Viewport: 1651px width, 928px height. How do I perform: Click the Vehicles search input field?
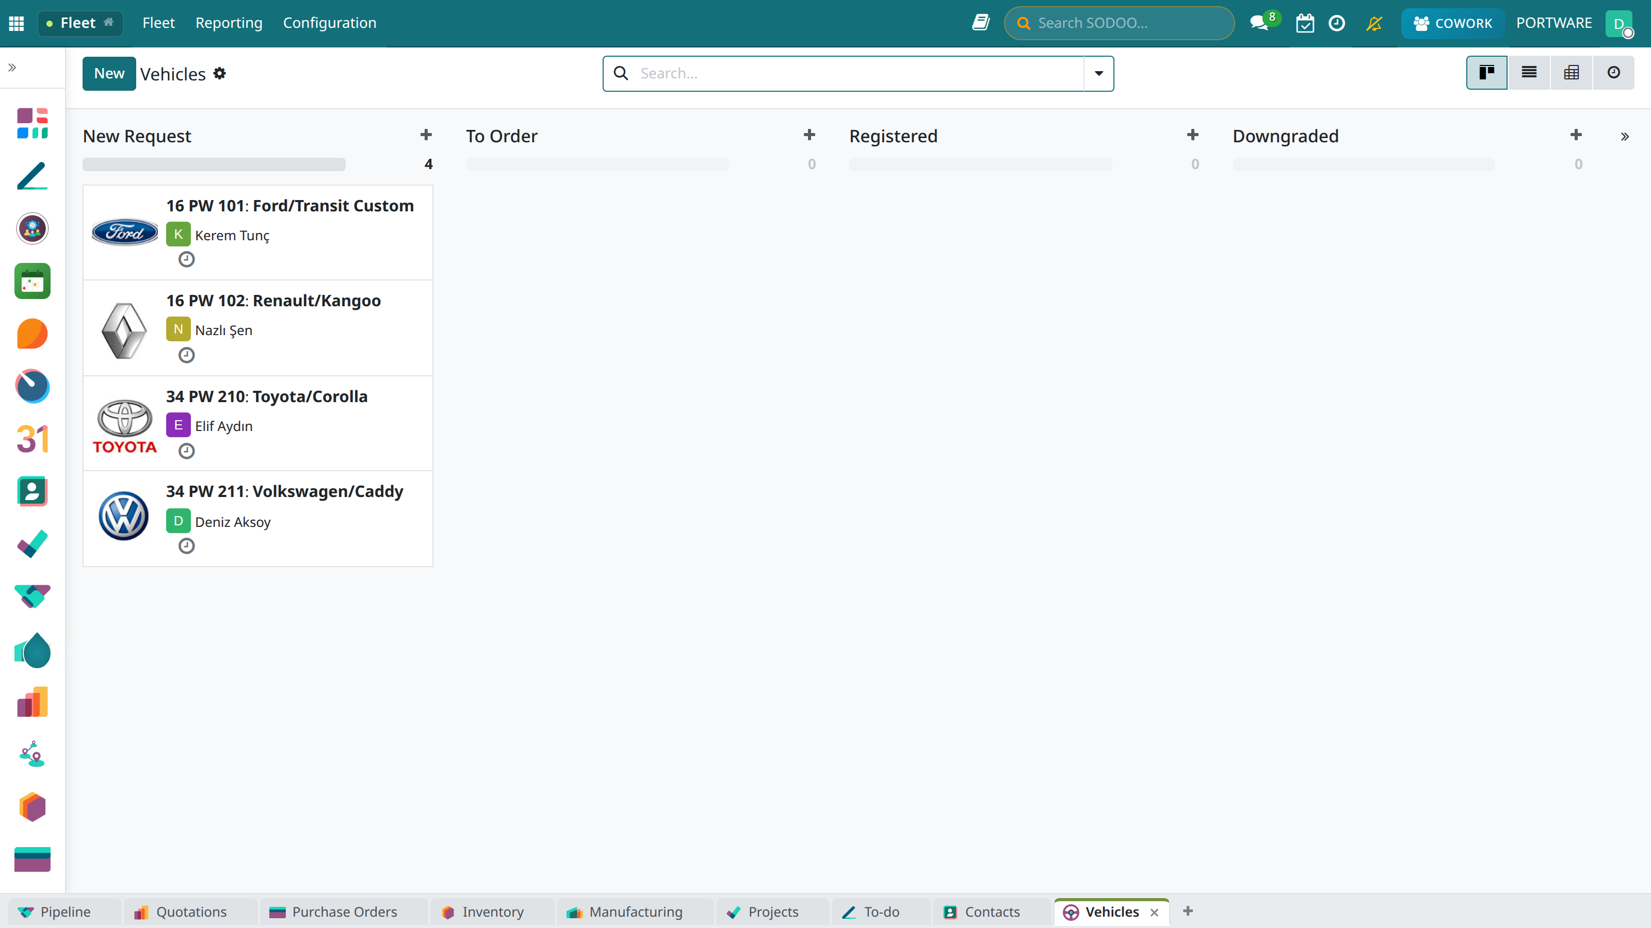[x=859, y=74]
